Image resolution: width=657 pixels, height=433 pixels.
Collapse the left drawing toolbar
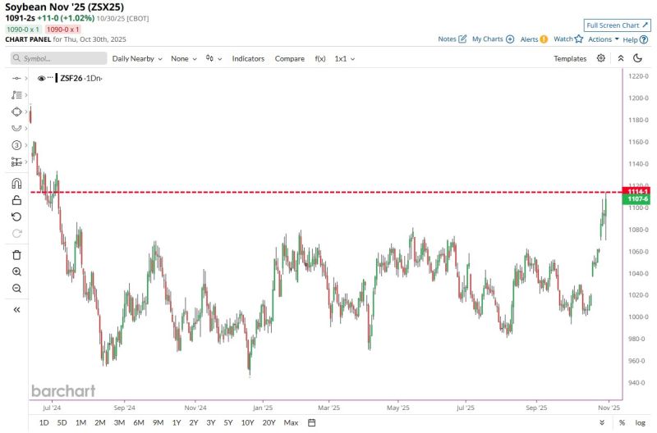(x=16, y=310)
